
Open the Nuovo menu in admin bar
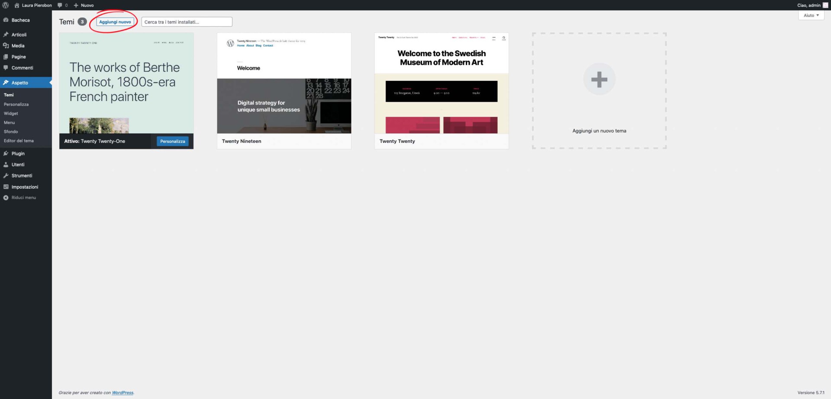click(84, 5)
